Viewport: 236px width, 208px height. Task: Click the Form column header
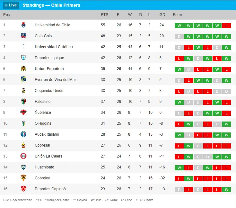(177, 15)
